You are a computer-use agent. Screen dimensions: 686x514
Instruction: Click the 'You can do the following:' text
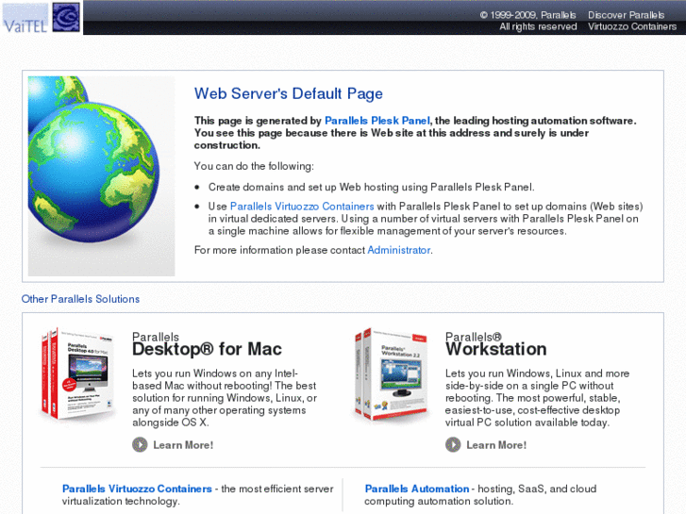(x=254, y=166)
